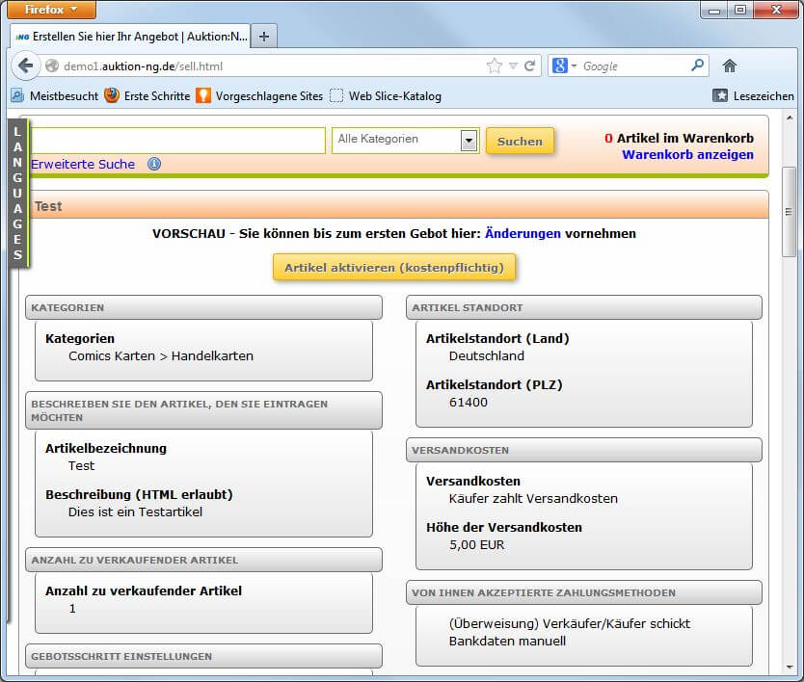Go to the home page via house icon

coord(729,66)
